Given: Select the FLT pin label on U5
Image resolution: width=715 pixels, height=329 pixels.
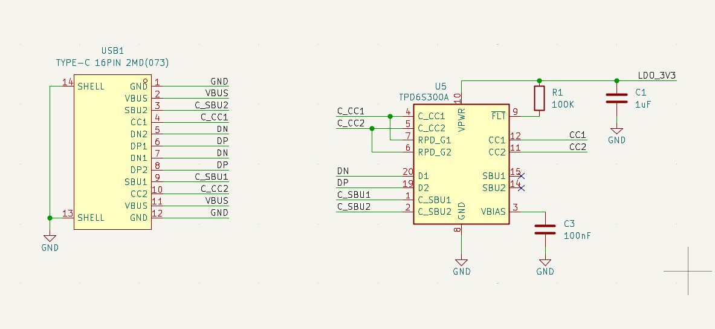Looking at the screenshot, I should [499, 116].
